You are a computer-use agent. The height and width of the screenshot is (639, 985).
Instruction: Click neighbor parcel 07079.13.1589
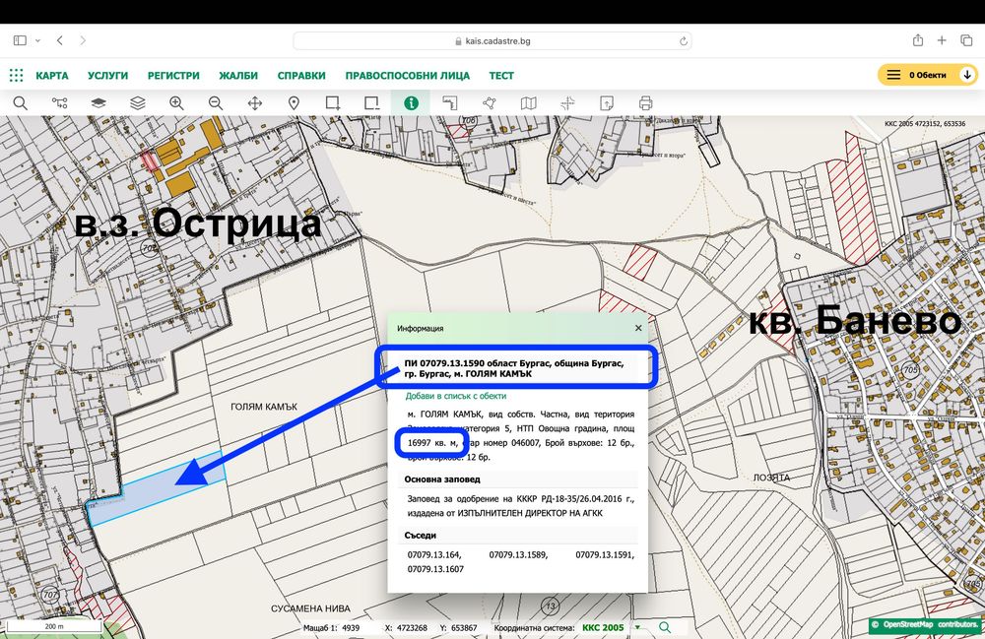click(x=518, y=555)
